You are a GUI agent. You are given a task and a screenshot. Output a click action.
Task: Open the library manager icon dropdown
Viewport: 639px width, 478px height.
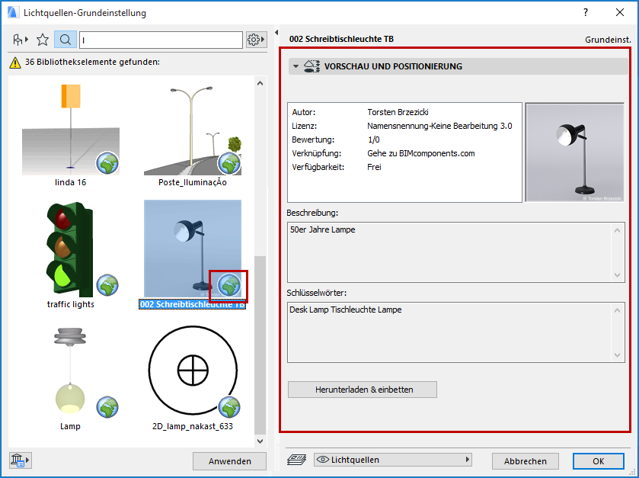[x=20, y=460]
